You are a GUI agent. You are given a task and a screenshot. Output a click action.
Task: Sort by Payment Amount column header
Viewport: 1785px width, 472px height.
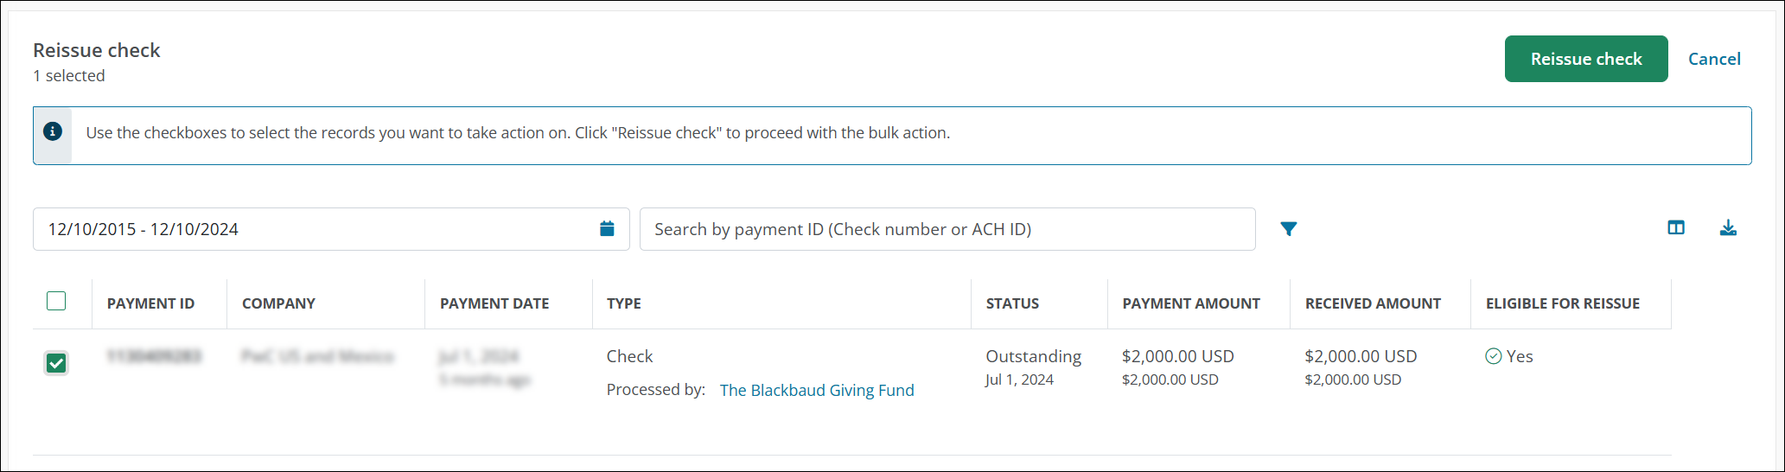[1190, 303]
